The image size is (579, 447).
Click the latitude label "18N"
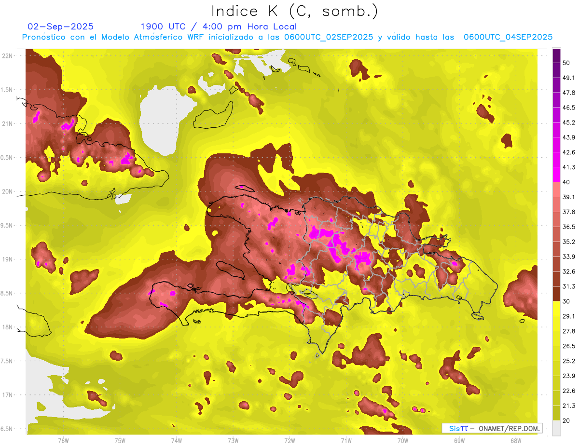(x=8, y=327)
